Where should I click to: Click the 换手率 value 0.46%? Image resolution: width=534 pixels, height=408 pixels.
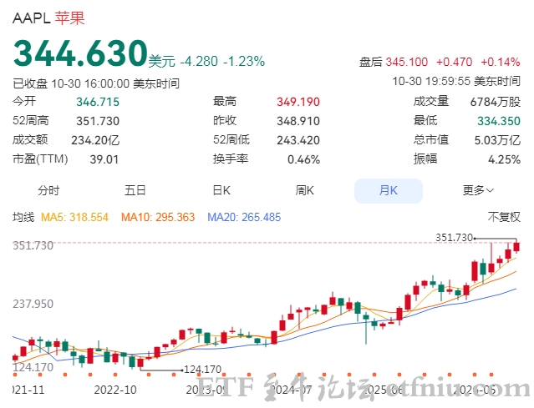(x=304, y=159)
